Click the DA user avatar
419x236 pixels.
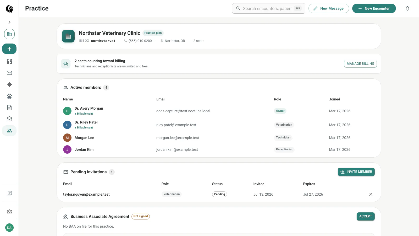(x=9, y=228)
